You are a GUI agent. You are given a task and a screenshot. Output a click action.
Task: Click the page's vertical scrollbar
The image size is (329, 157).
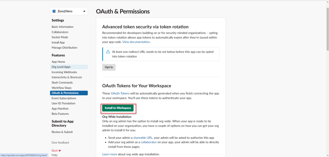(327, 26)
